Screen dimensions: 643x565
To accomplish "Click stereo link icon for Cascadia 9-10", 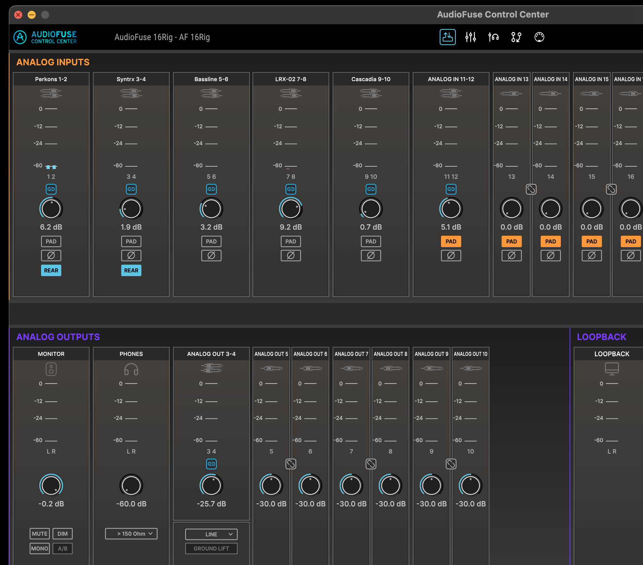I will (x=371, y=189).
